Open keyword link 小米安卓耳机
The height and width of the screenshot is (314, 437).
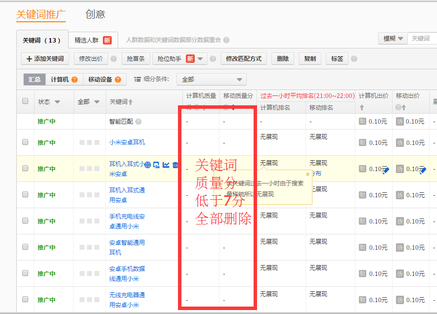click(x=127, y=142)
